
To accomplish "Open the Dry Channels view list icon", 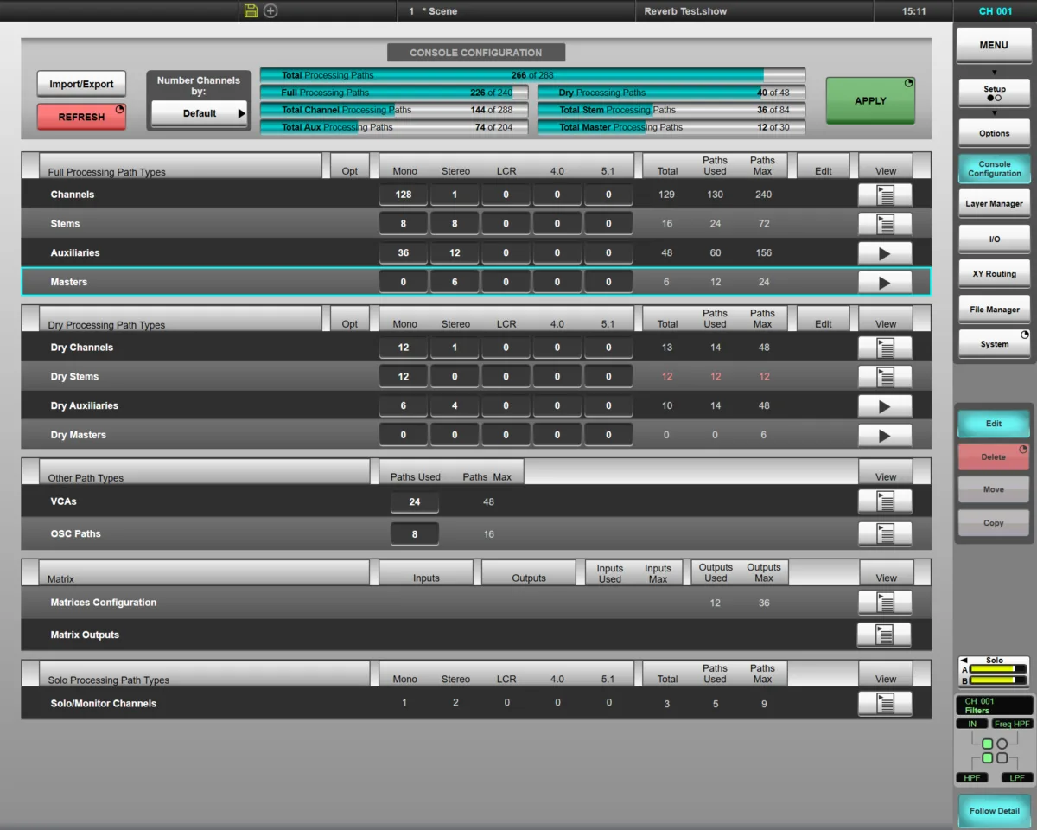I will [x=885, y=348].
